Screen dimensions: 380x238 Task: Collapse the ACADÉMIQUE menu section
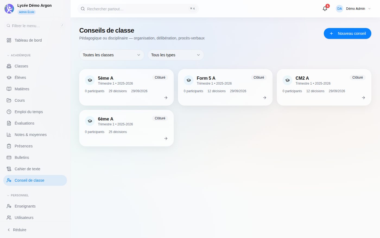click(x=19, y=55)
